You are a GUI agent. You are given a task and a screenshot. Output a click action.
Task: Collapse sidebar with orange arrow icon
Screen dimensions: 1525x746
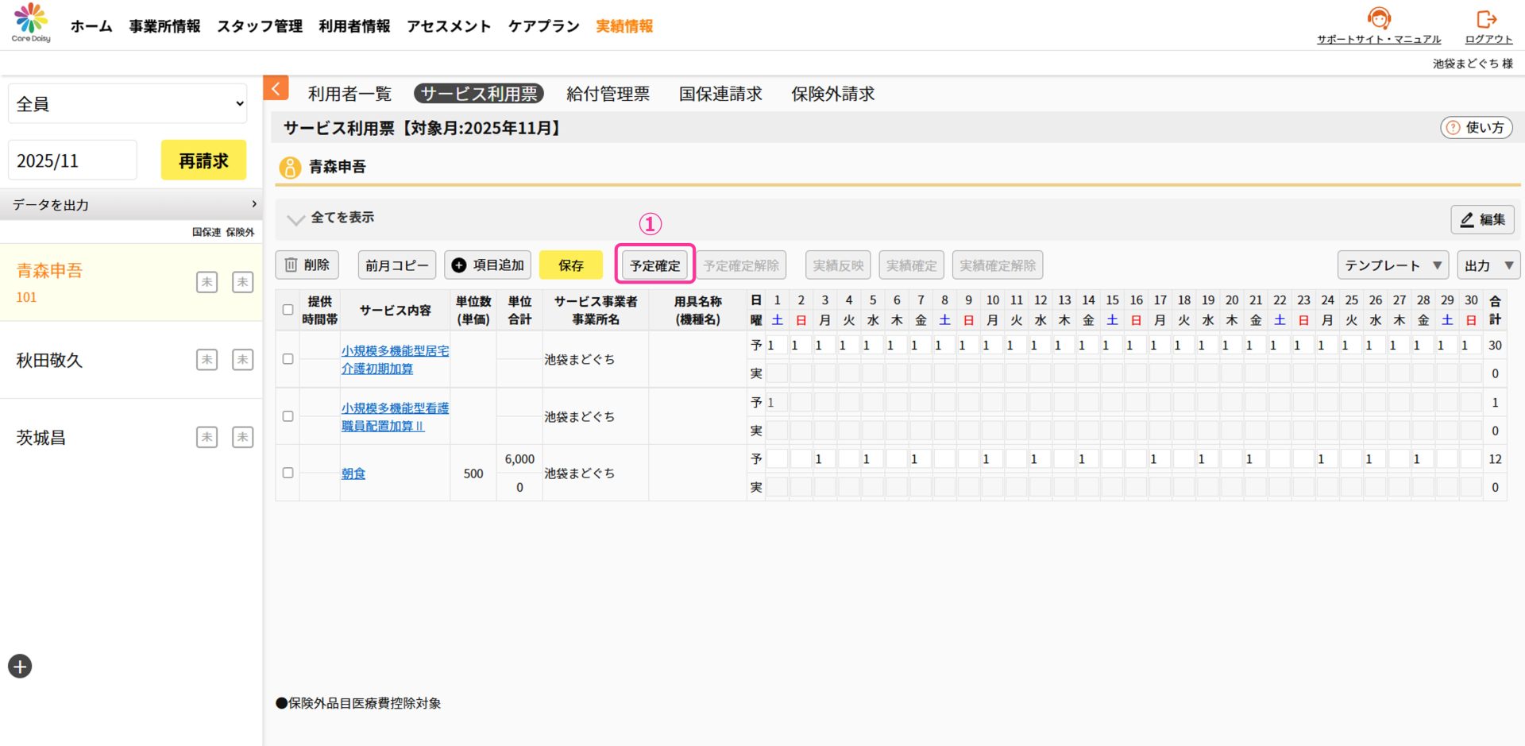[x=276, y=88]
